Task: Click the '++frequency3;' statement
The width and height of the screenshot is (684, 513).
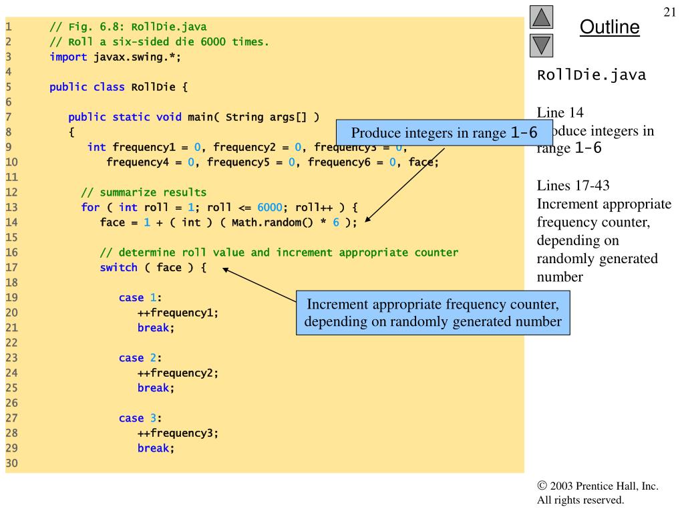Action: (178, 433)
